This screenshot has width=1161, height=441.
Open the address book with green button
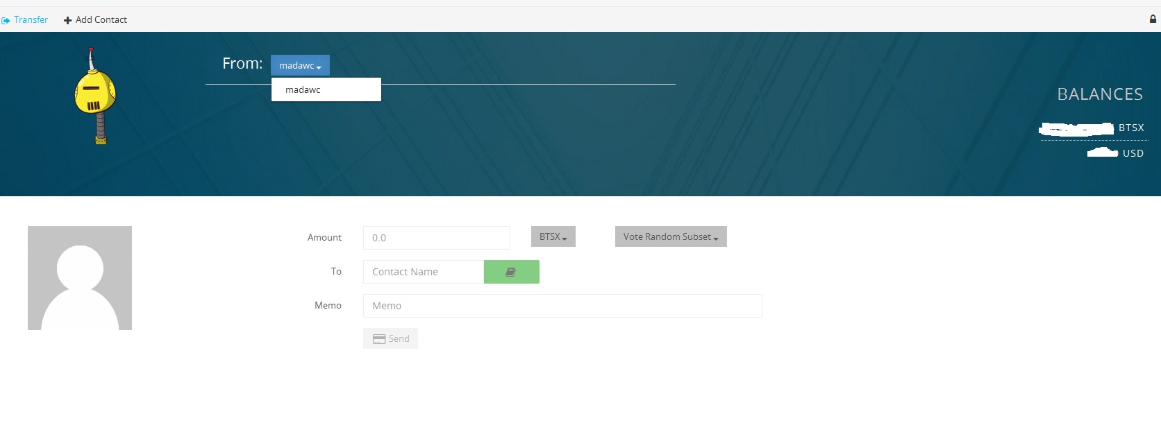coord(511,272)
